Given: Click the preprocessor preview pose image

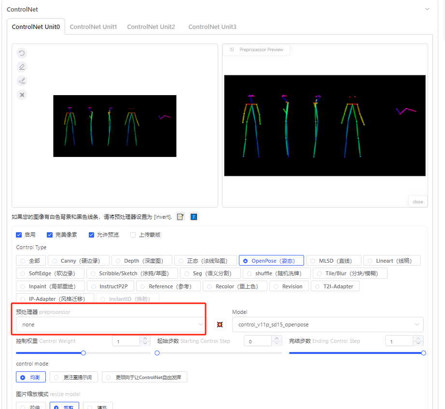Looking at the screenshot, I should pos(325,126).
